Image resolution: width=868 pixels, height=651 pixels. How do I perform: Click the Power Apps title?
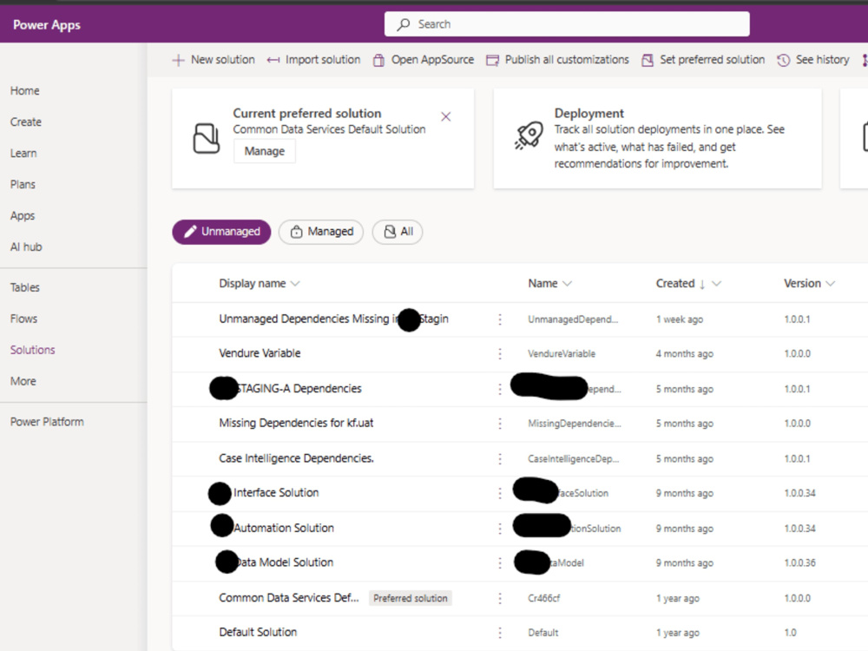click(47, 25)
